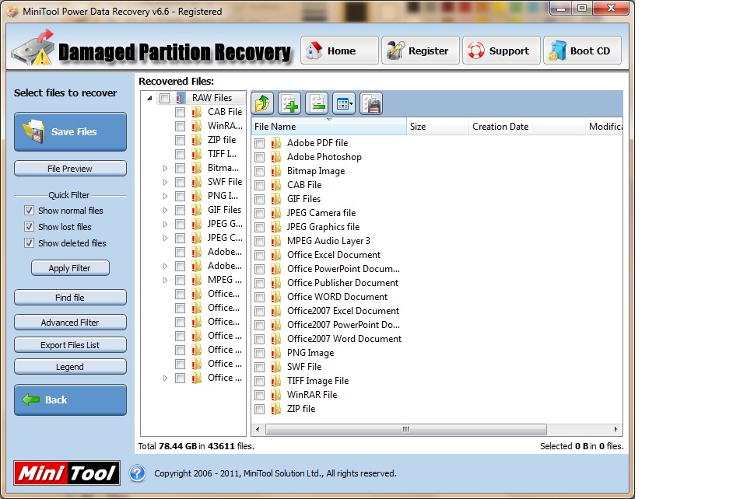Click the folder icon beside Adobe Photoshop

point(275,157)
